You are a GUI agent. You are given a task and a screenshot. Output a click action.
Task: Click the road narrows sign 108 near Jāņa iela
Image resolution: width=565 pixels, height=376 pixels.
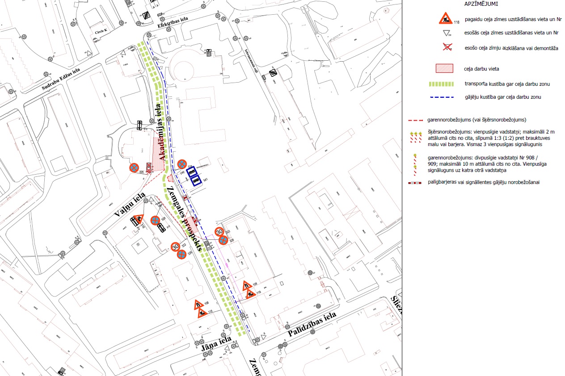coord(199,305)
